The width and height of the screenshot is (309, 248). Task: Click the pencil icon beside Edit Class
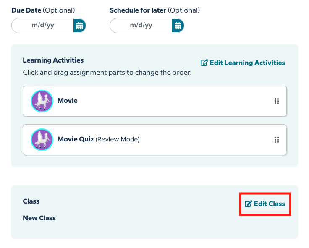click(248, 204)
